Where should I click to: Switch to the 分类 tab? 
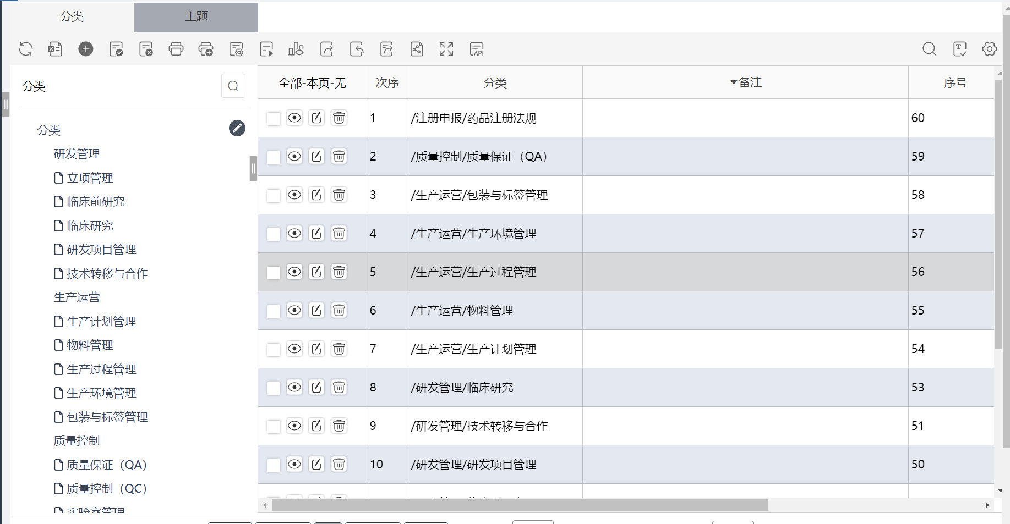click(72, 17)
